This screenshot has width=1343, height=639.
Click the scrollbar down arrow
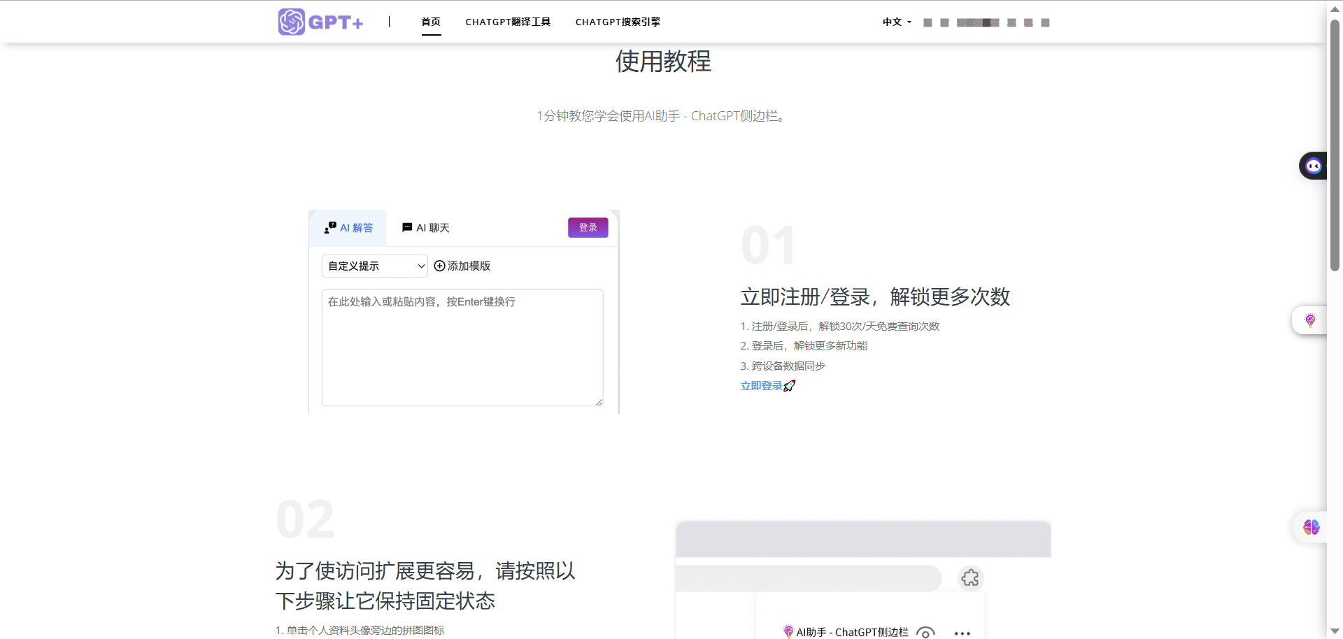(1335, 631)
